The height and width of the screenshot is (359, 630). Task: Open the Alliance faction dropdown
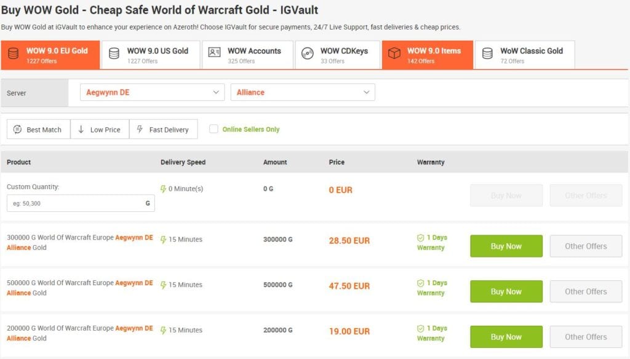(303, 92)
